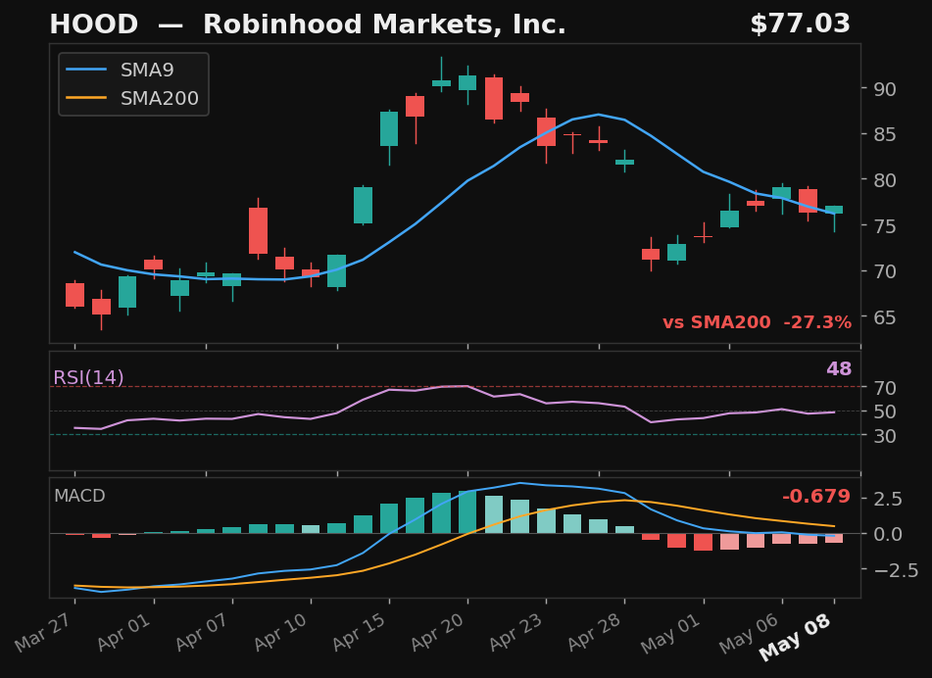
Task: Click the Apr 07 date axis label
Action: (x=203, y=632)
